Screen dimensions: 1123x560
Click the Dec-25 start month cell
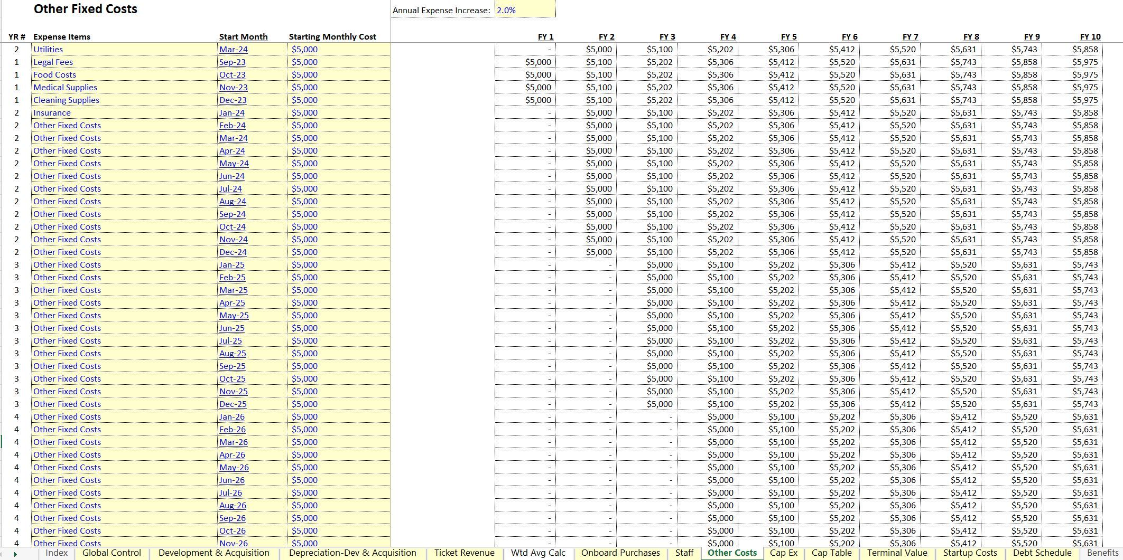pos(252,404)
